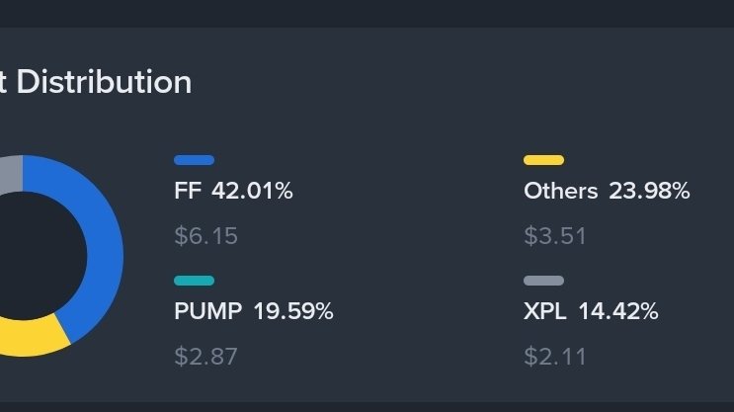734x412 pixels.
Task: Click the 19.59% percentage value
Action: (293, 311)
